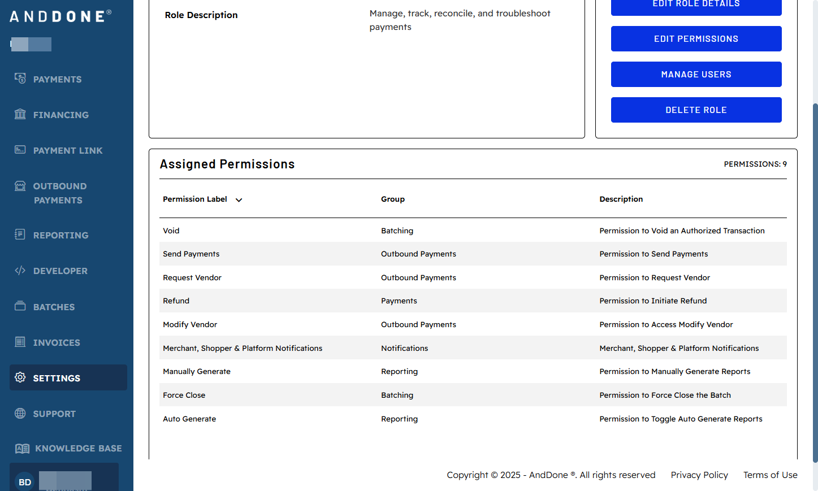Open Financing menu item

[x=60, y=115]
